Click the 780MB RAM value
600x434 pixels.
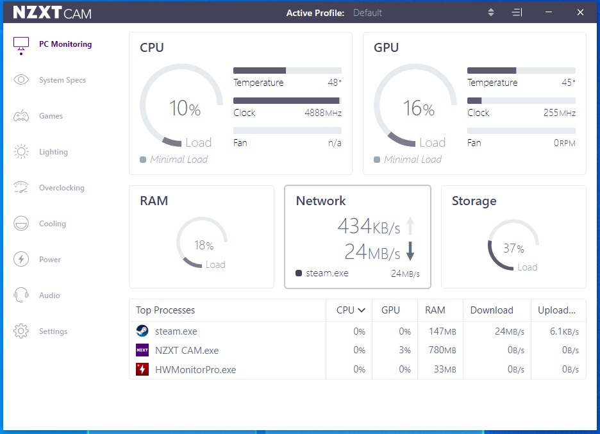pyautogui.click(x=442, y=350)
